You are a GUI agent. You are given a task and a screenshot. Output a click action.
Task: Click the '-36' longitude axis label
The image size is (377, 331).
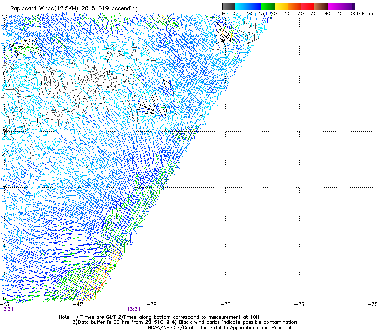226,304
